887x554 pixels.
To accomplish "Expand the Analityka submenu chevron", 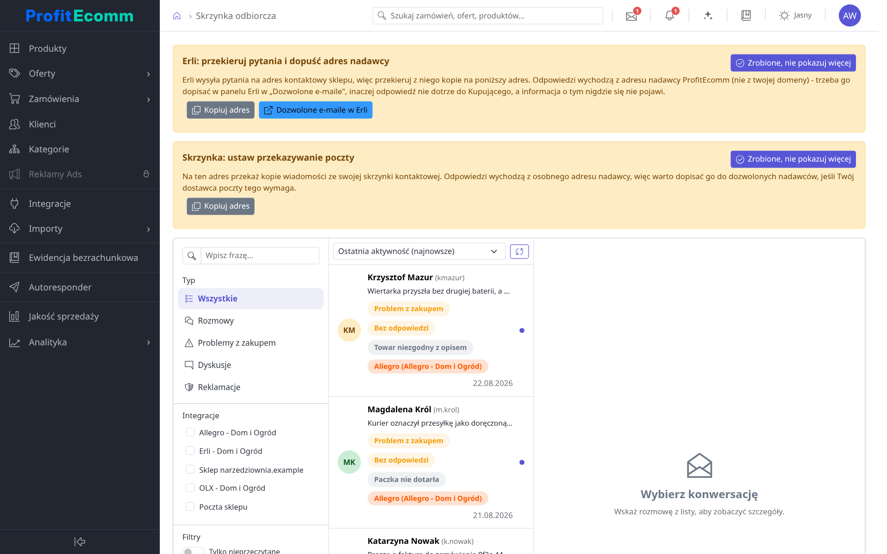I will pyautogui.click(x=148, y=343).
